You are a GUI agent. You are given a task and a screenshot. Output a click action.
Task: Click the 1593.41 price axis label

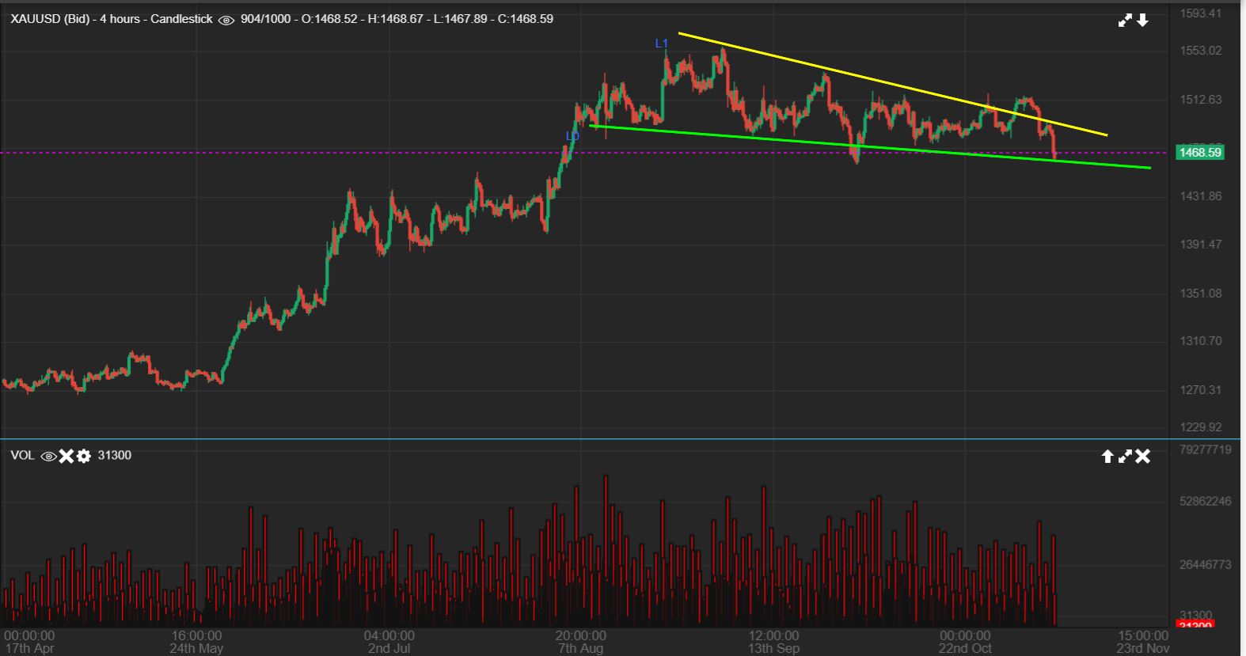(1200, 13)
